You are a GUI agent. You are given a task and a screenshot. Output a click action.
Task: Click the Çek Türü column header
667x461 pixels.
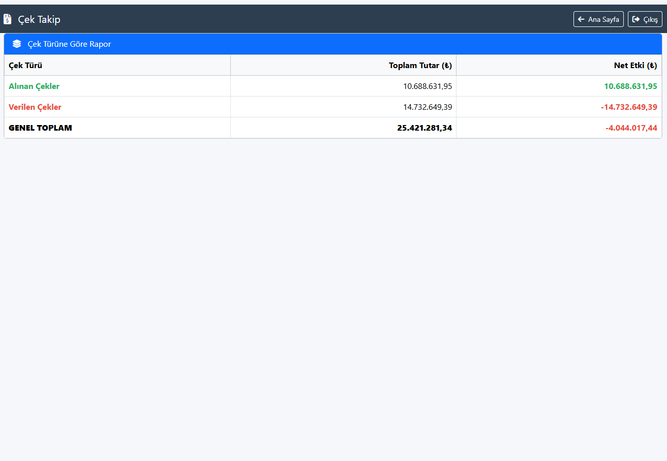coord(25,65)
